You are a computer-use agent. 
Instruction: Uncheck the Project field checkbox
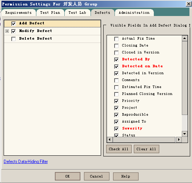[116, 108]
